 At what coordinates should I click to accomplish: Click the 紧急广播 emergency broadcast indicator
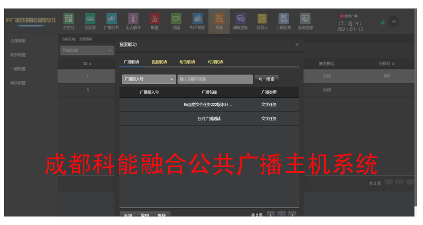pos(349,16)
